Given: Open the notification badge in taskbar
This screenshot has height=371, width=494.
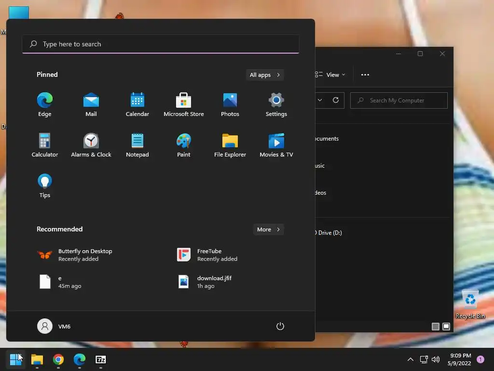Looking at the screenshot, I should coord(480,359).
